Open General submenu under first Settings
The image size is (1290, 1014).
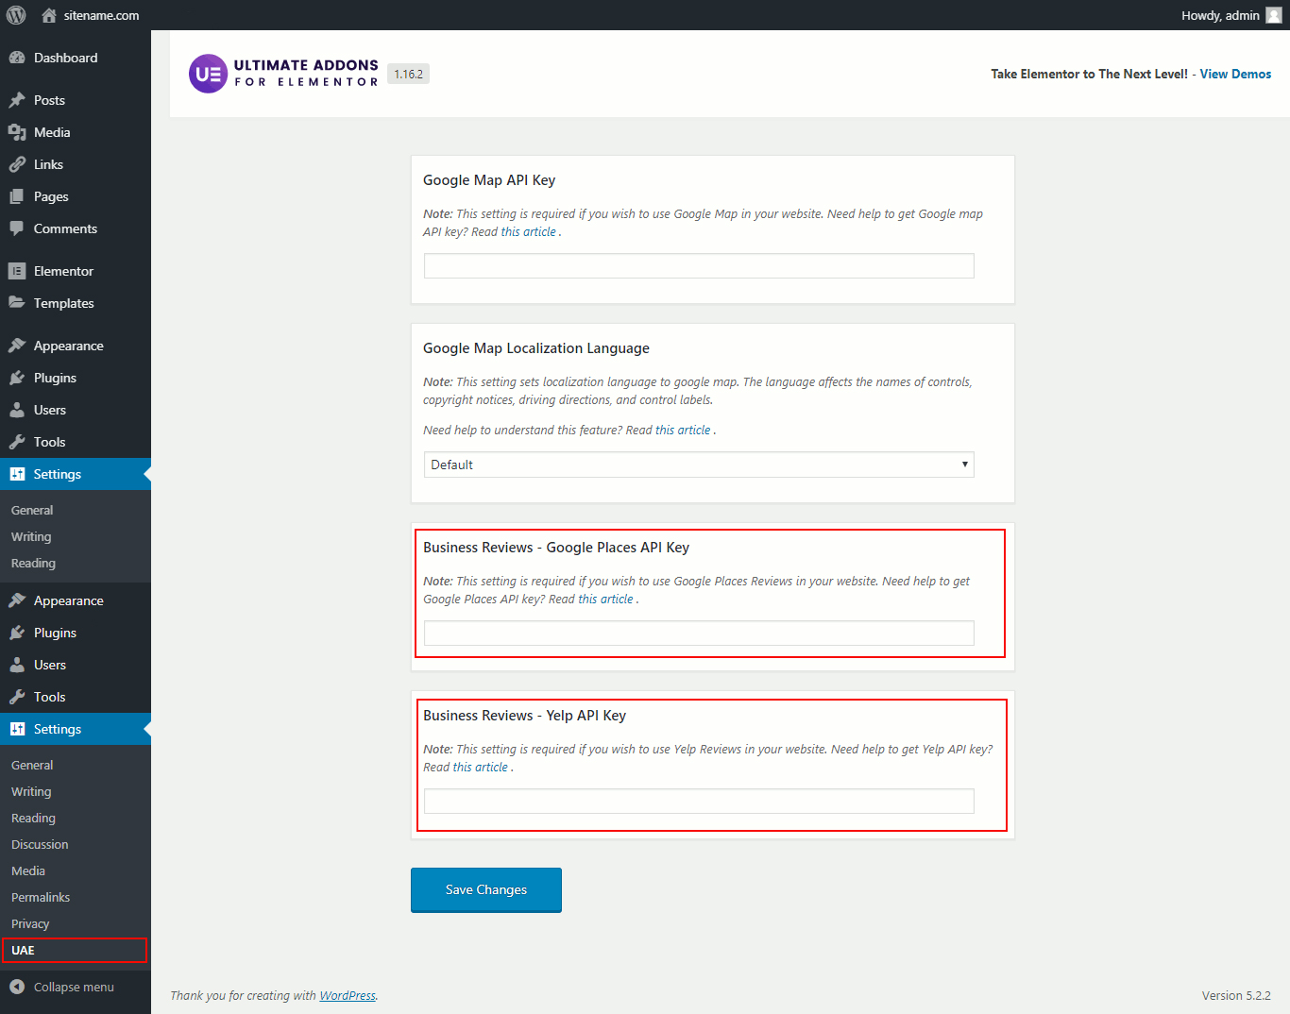[x=32, y=510]
